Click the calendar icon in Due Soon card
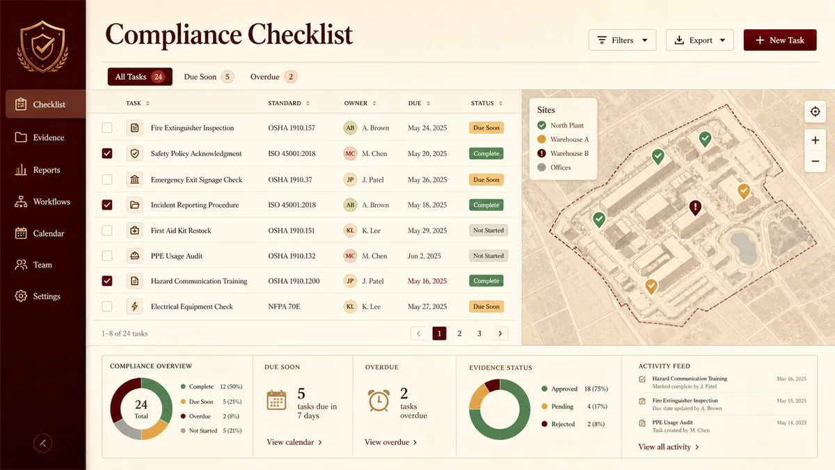The height and width of the screenshot is (470, 835). click(277, 400)
